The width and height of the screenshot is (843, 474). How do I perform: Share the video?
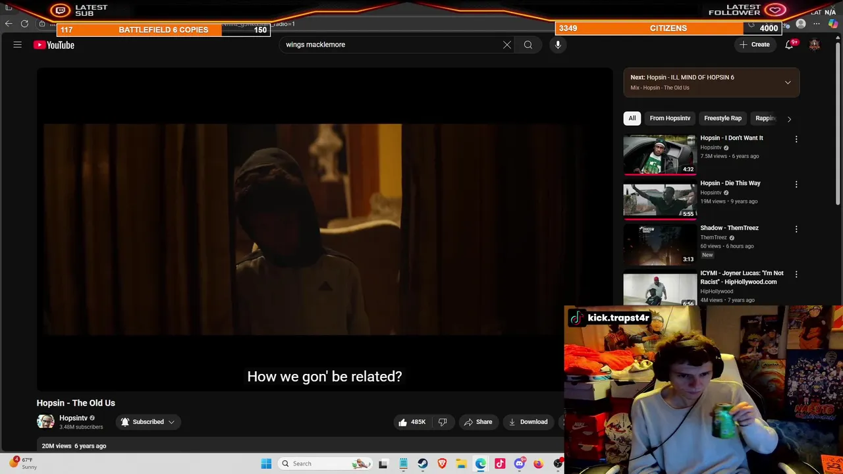[x=477, y=422]
